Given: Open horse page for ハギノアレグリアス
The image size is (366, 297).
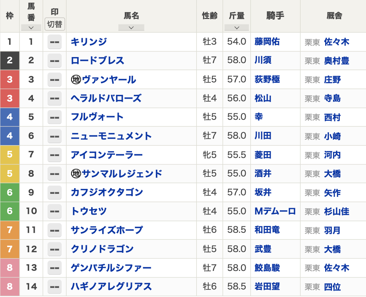Looking at the screenshot, I should click(x=111, y=286).
